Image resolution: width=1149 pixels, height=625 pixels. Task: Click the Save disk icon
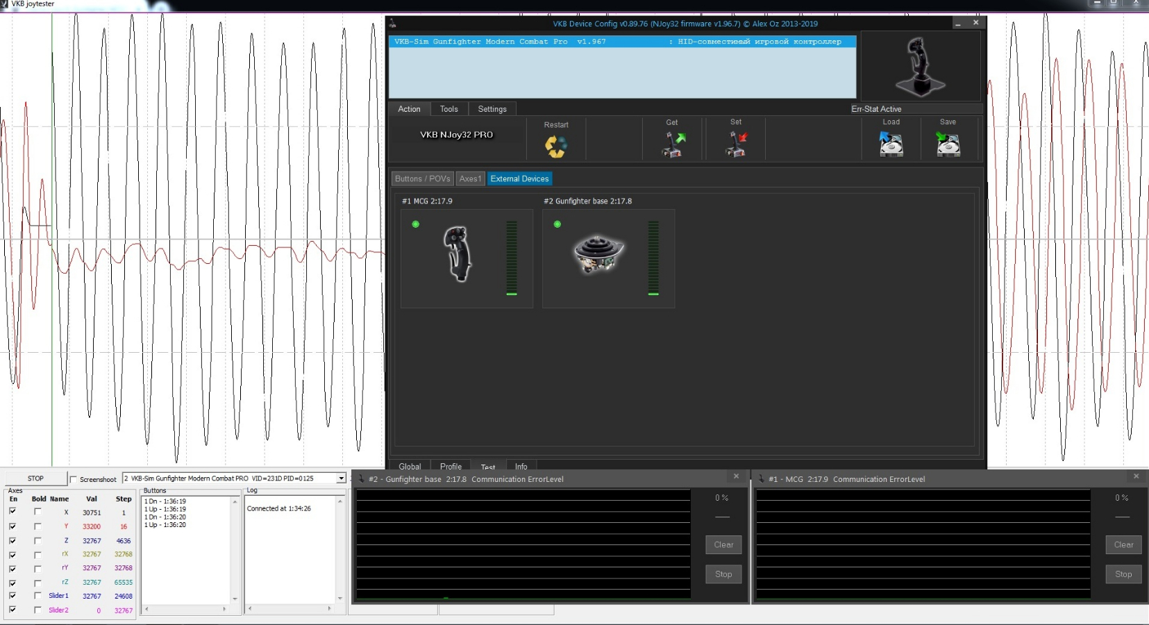948,144
